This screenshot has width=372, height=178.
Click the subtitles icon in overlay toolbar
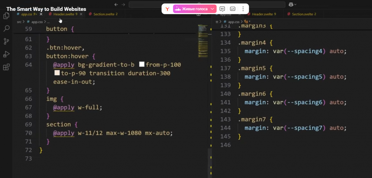coord(232,9)
